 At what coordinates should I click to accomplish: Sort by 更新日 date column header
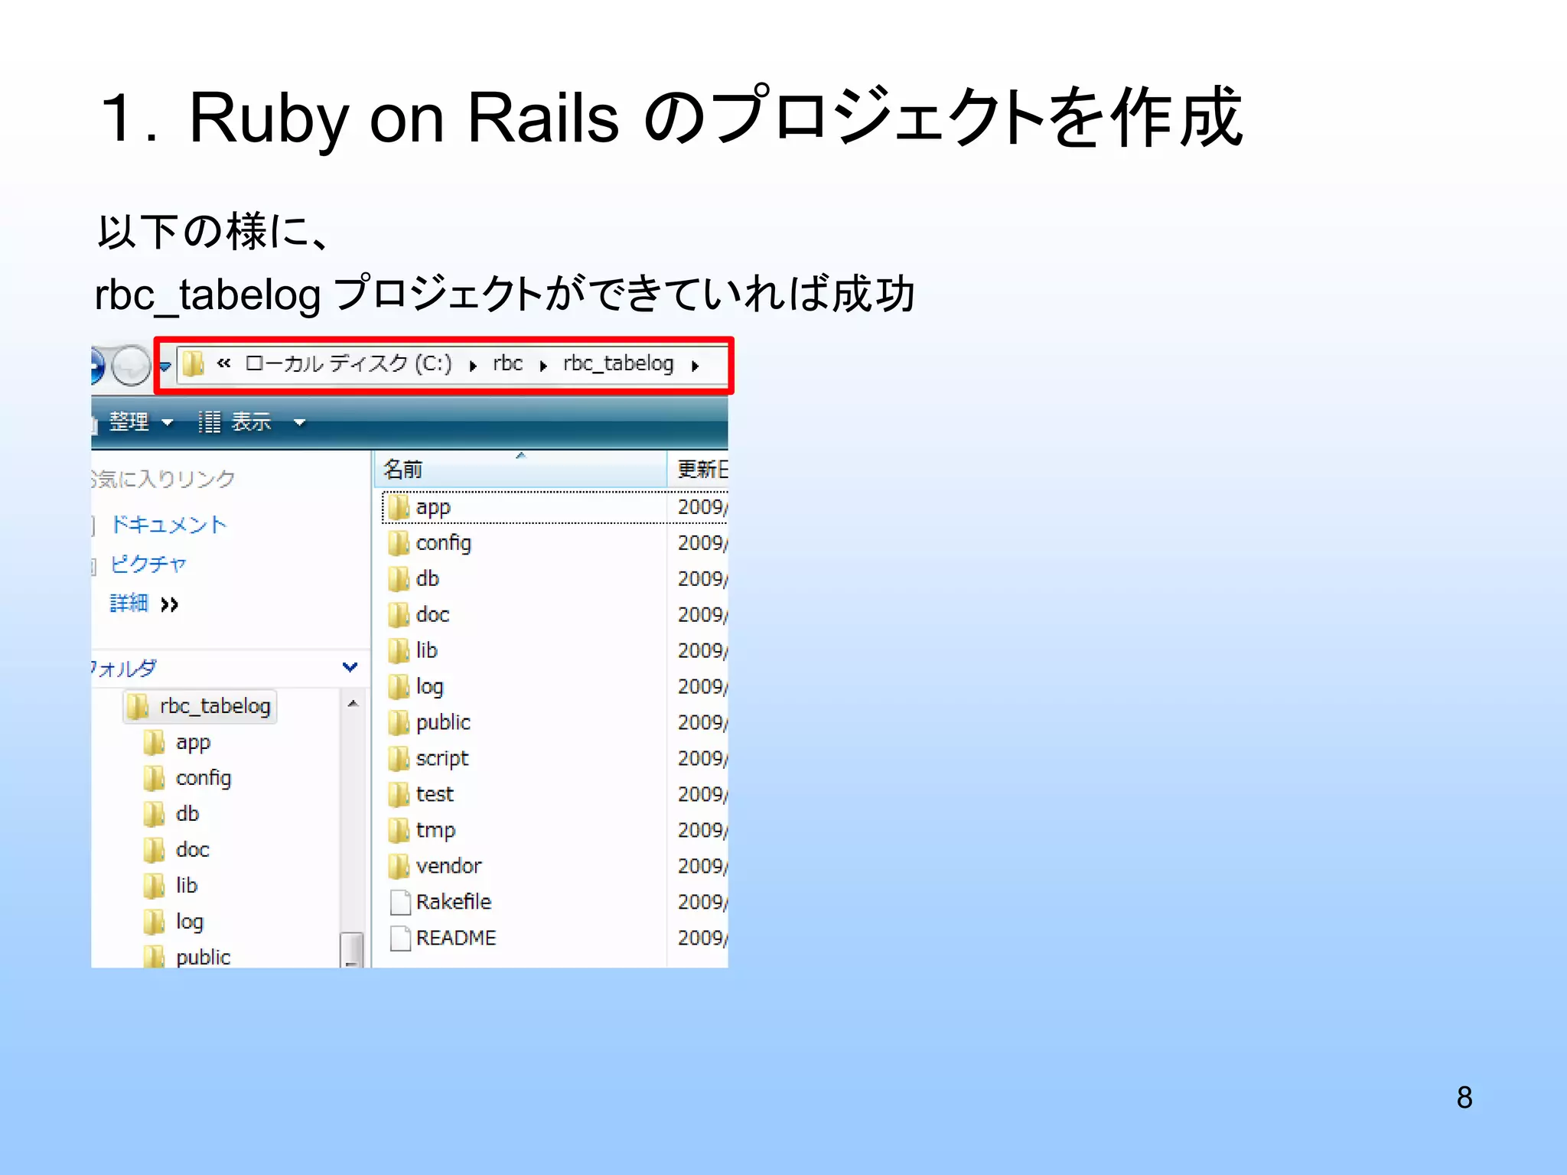point(699,469)
